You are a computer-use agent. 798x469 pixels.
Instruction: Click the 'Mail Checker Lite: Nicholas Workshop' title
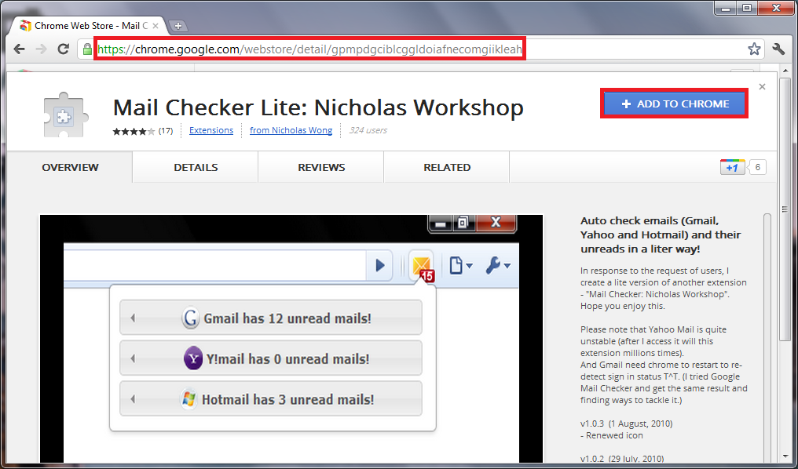tap(318, 107)
